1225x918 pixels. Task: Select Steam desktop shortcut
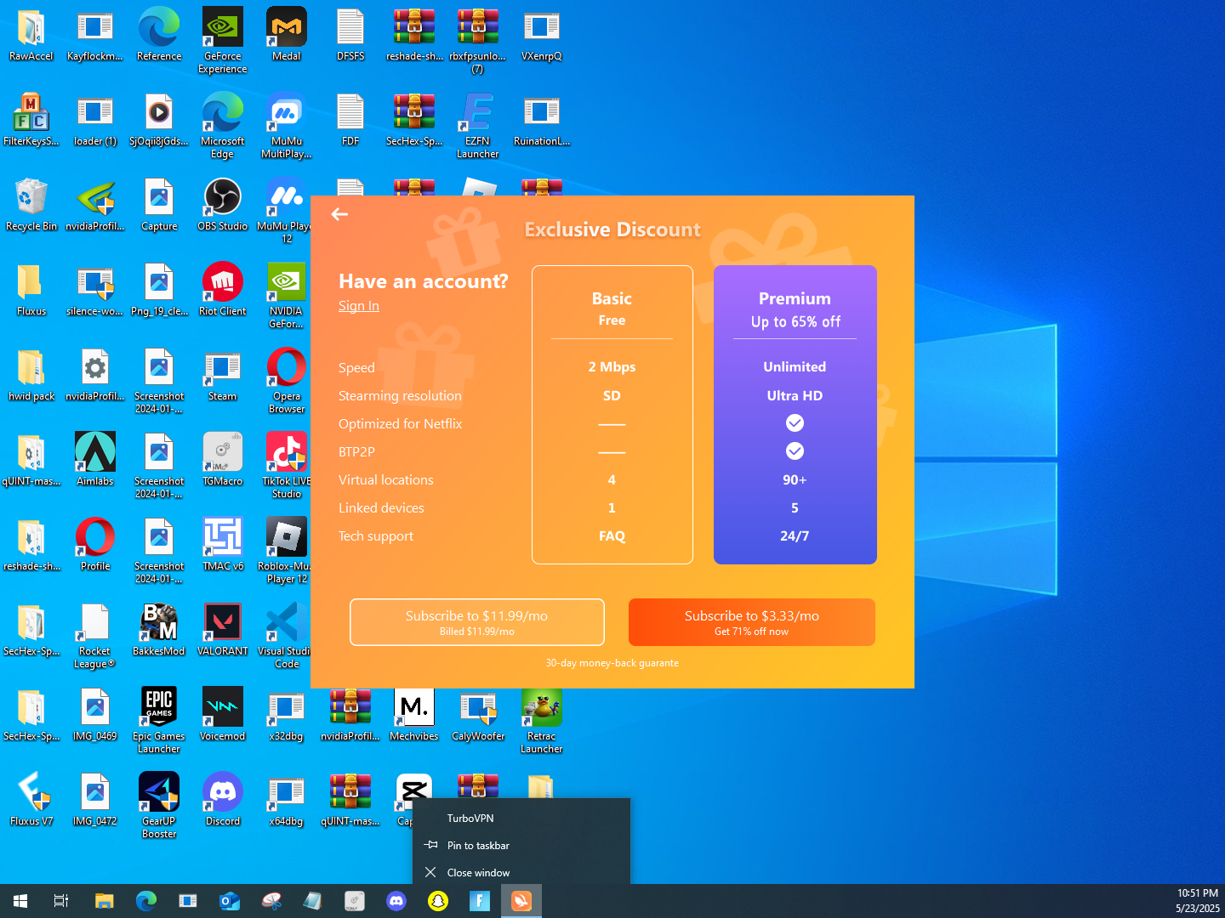(x=223, y=376)
